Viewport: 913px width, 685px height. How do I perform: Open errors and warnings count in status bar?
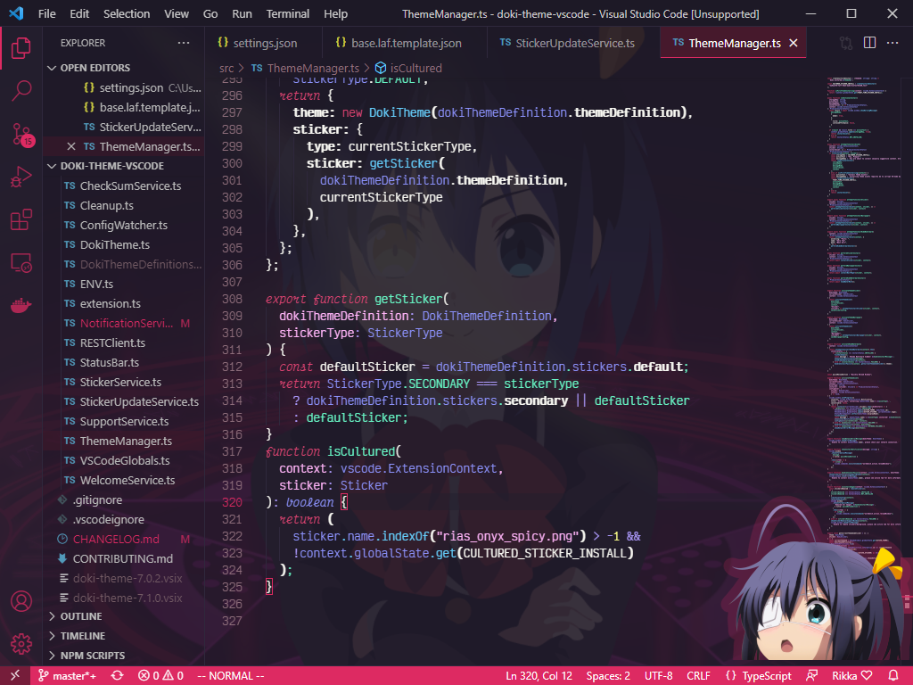coord(160,676)
